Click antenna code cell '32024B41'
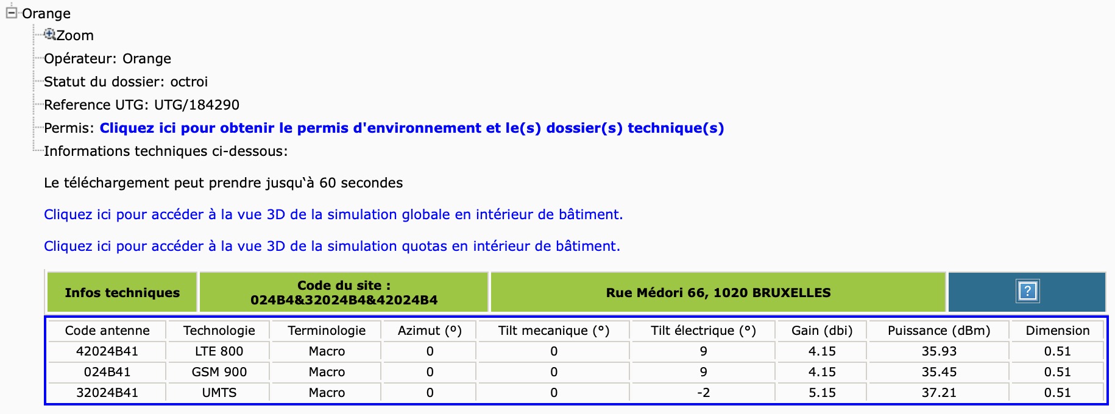Viewport: 1115px width, 414px height. (x=107, y=393)
